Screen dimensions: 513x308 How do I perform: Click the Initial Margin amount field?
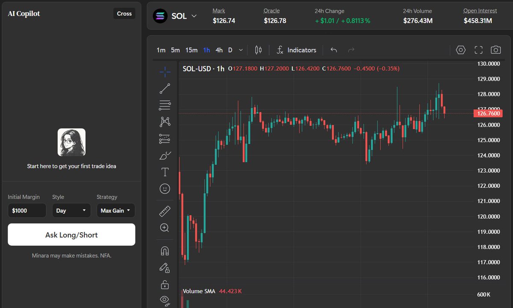[27, 210]
